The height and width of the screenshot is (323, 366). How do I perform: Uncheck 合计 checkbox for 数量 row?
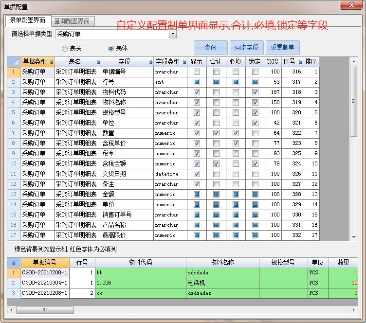(x=216, y=133)
